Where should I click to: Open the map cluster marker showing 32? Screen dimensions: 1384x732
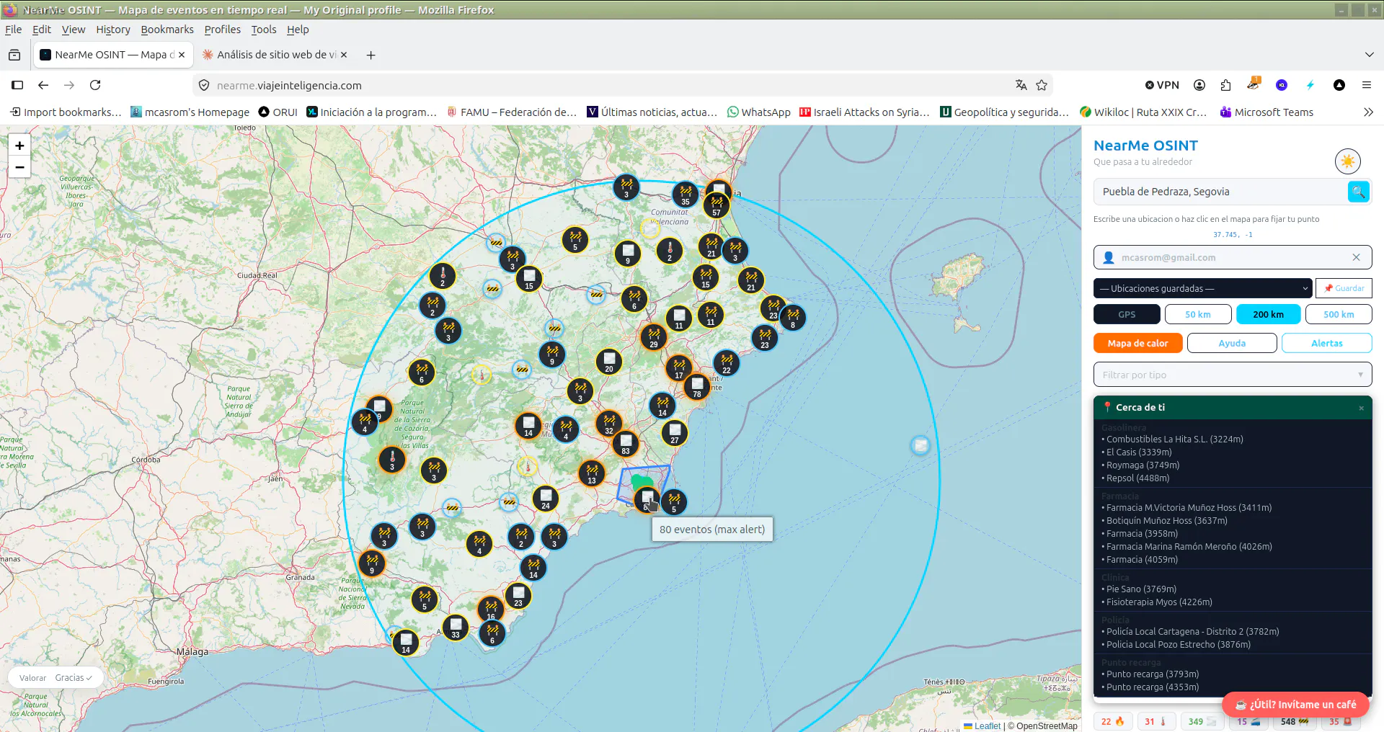[609, 423]
